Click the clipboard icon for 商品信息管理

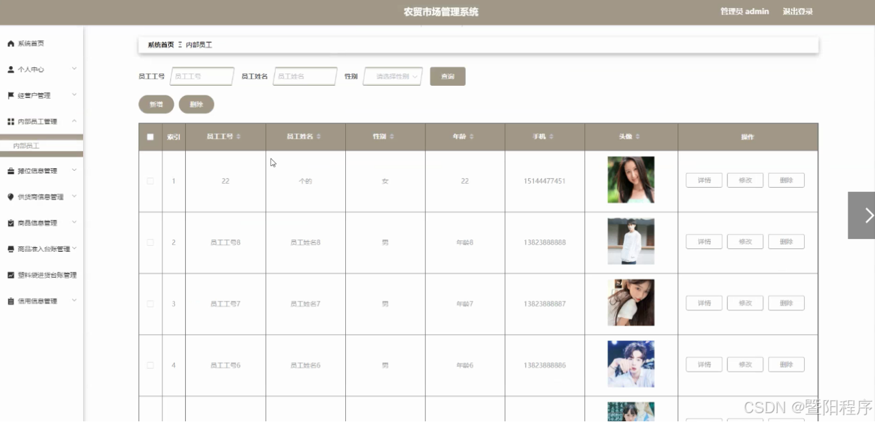pyautogui.click(x=11, y=223)
